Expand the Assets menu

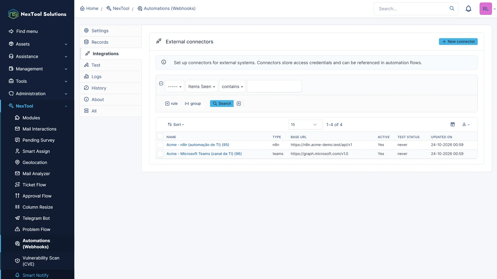tap(38, 44)
